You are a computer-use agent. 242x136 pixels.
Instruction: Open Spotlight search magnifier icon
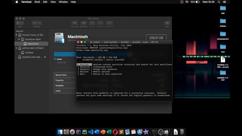point(219,2)
